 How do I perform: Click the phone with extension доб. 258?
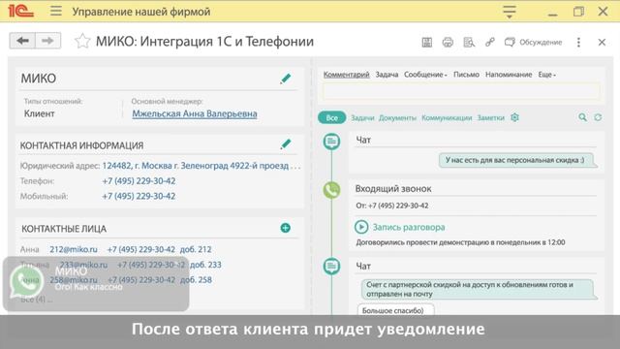coord(160,280)
